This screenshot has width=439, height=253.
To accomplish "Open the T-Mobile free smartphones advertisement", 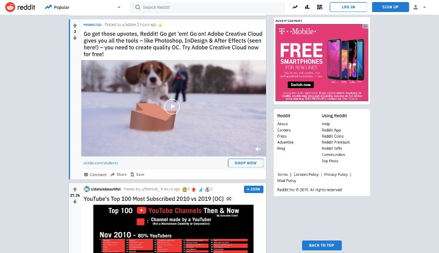I will [322, 63].
